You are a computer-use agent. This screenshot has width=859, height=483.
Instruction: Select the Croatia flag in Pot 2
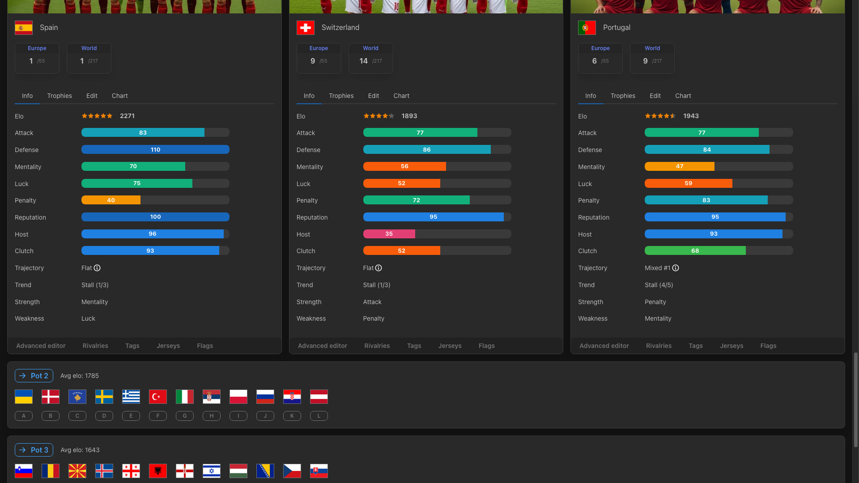click(292, 397)
